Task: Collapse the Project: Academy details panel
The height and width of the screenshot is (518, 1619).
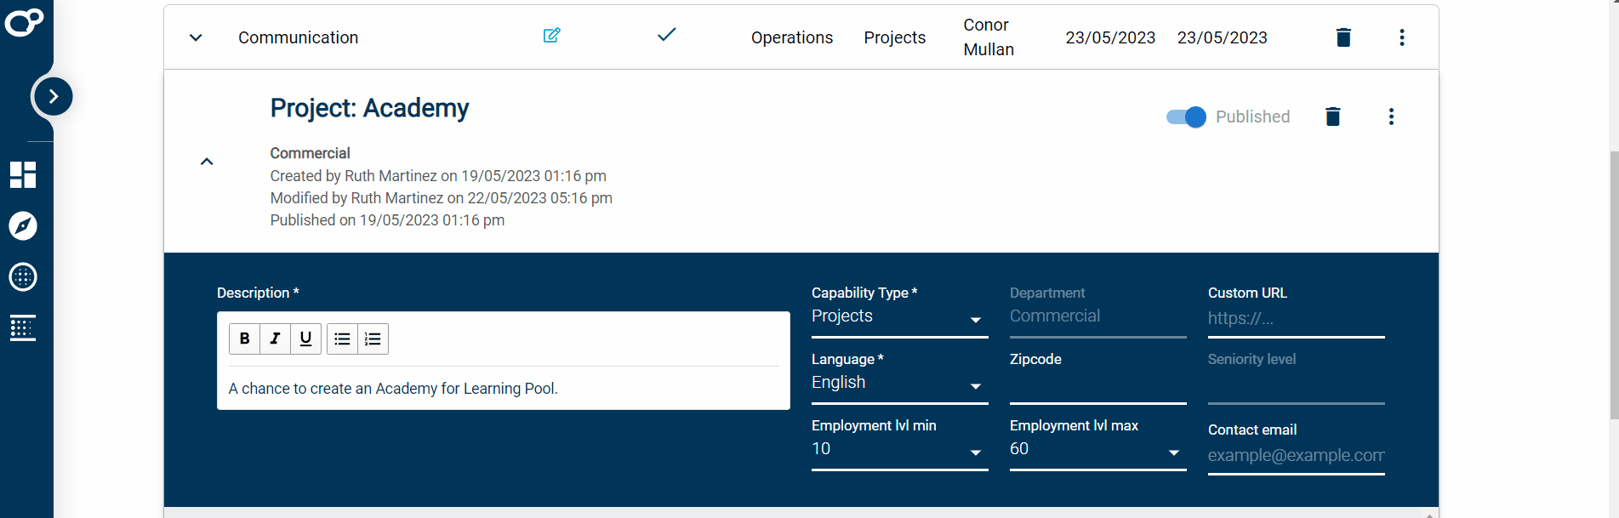Action: [207, 162]
